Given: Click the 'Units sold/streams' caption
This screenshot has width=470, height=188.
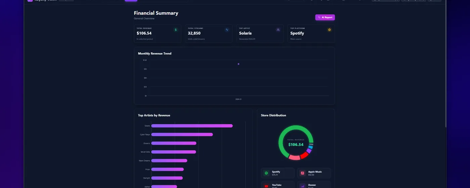Looking at the screenshot, I should pos(196,39).
